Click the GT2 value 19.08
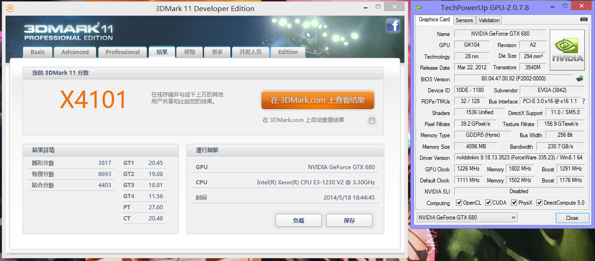 coord(156,174)
